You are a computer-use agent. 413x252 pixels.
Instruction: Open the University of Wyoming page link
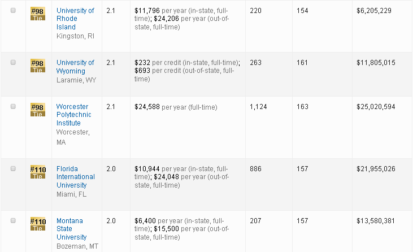tap(75, 67)
